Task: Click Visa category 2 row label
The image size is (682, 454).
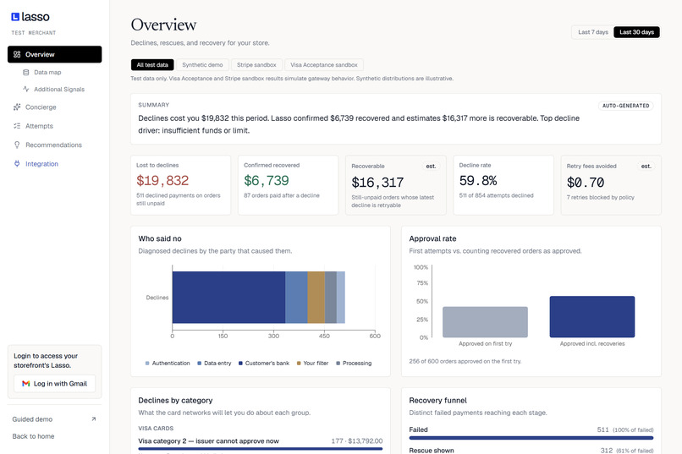Action: point(208,441)
